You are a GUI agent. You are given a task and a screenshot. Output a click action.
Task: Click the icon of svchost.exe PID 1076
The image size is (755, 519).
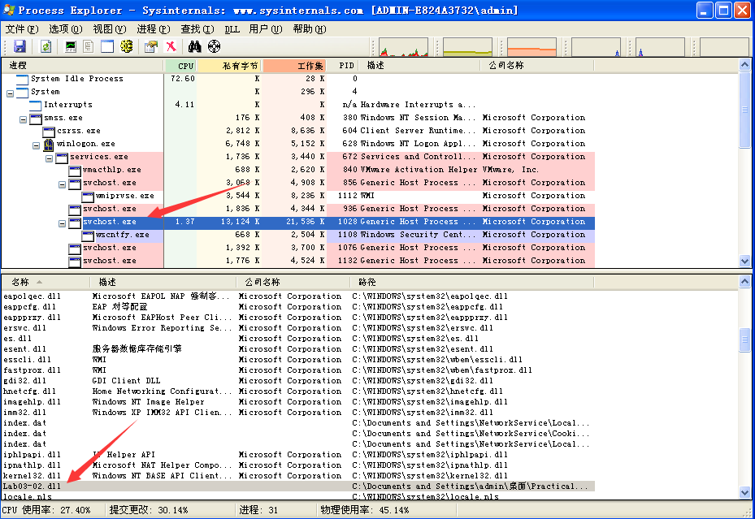click(74, 248)
